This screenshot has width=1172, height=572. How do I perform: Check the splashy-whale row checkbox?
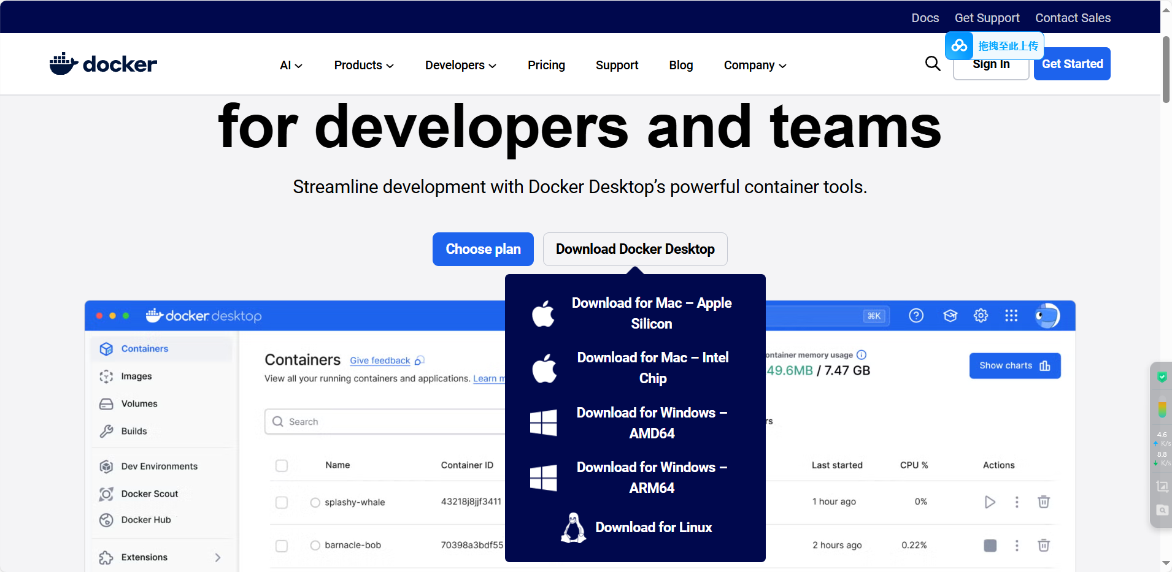[x=282, y=503]
